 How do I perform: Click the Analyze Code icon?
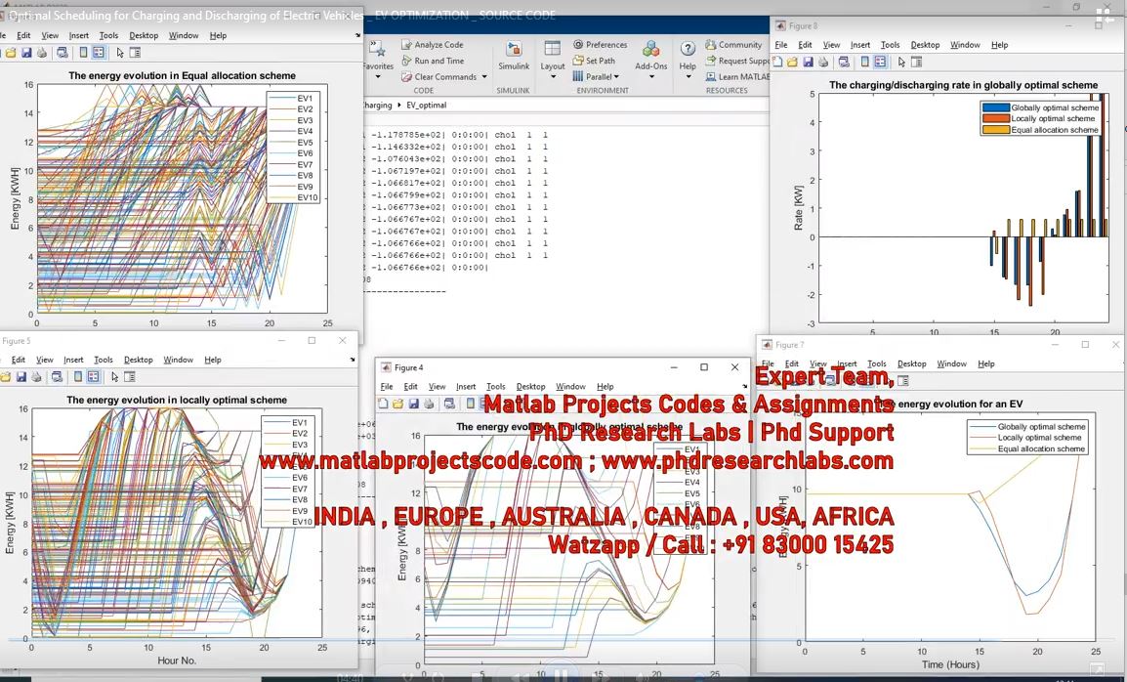click(x=432, y=45)
